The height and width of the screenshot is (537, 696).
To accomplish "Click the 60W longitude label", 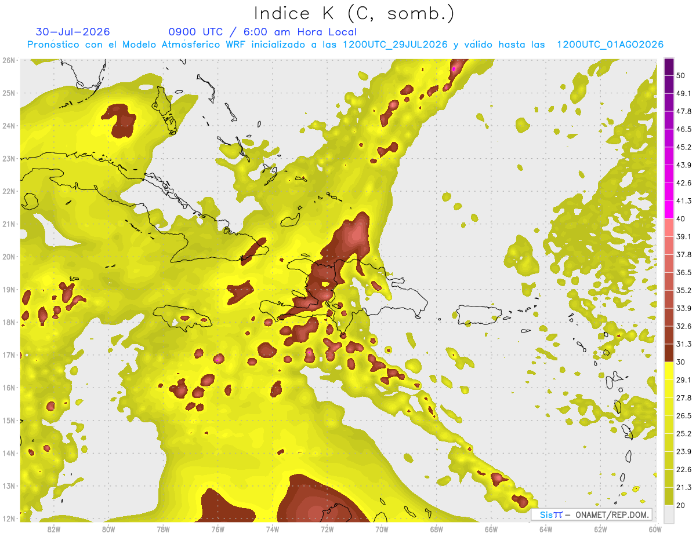I will pyautogui.click(x=655, y=529).
